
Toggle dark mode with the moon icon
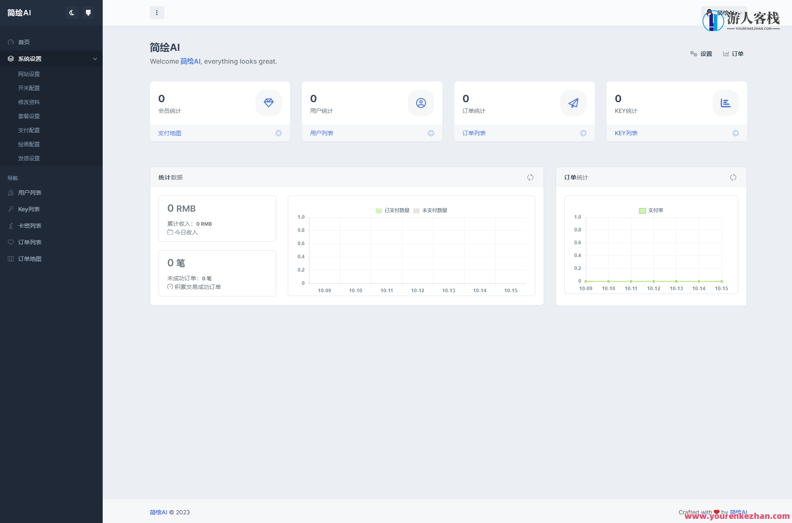72,13
